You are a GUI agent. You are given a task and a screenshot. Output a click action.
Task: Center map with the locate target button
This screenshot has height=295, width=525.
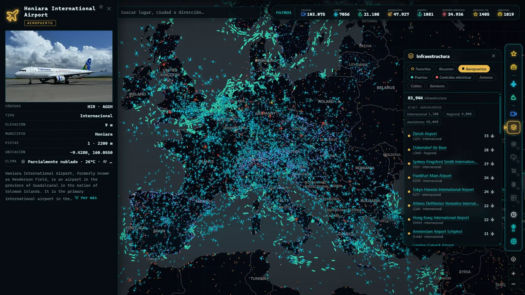(514, 259)
